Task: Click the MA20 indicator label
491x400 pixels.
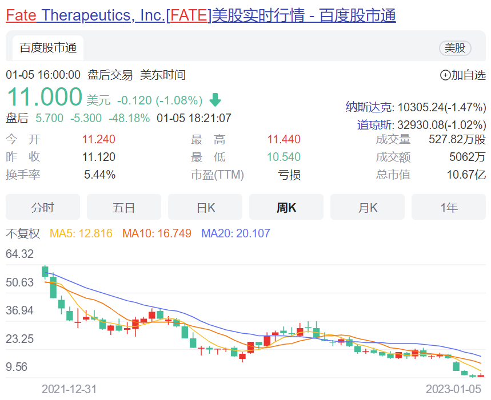Action: (235, 233)
